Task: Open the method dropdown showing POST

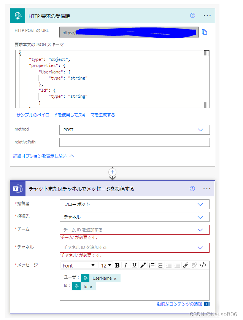Action: coord(135,130)
